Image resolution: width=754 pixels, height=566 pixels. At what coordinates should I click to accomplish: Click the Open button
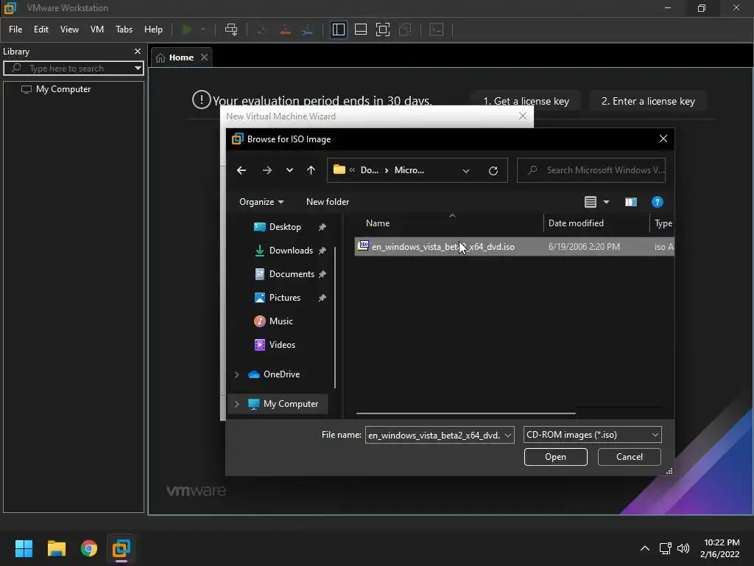point(555,457)
